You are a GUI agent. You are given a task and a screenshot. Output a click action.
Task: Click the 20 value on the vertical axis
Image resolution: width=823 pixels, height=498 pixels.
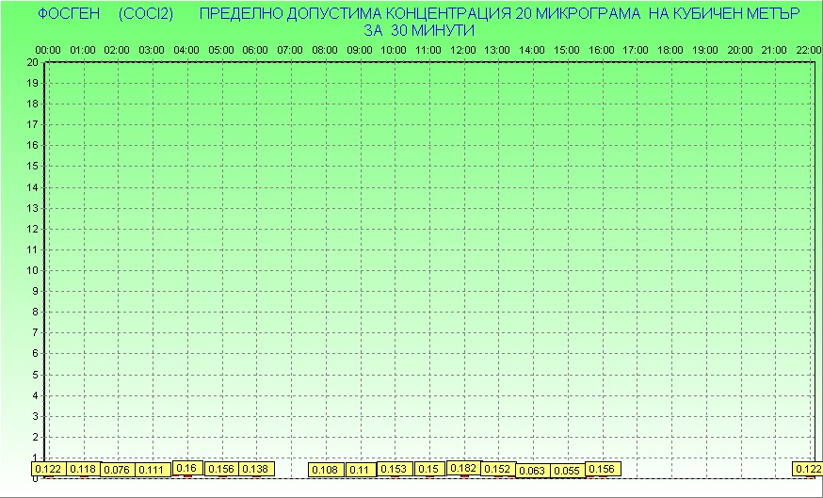point(33,62)
